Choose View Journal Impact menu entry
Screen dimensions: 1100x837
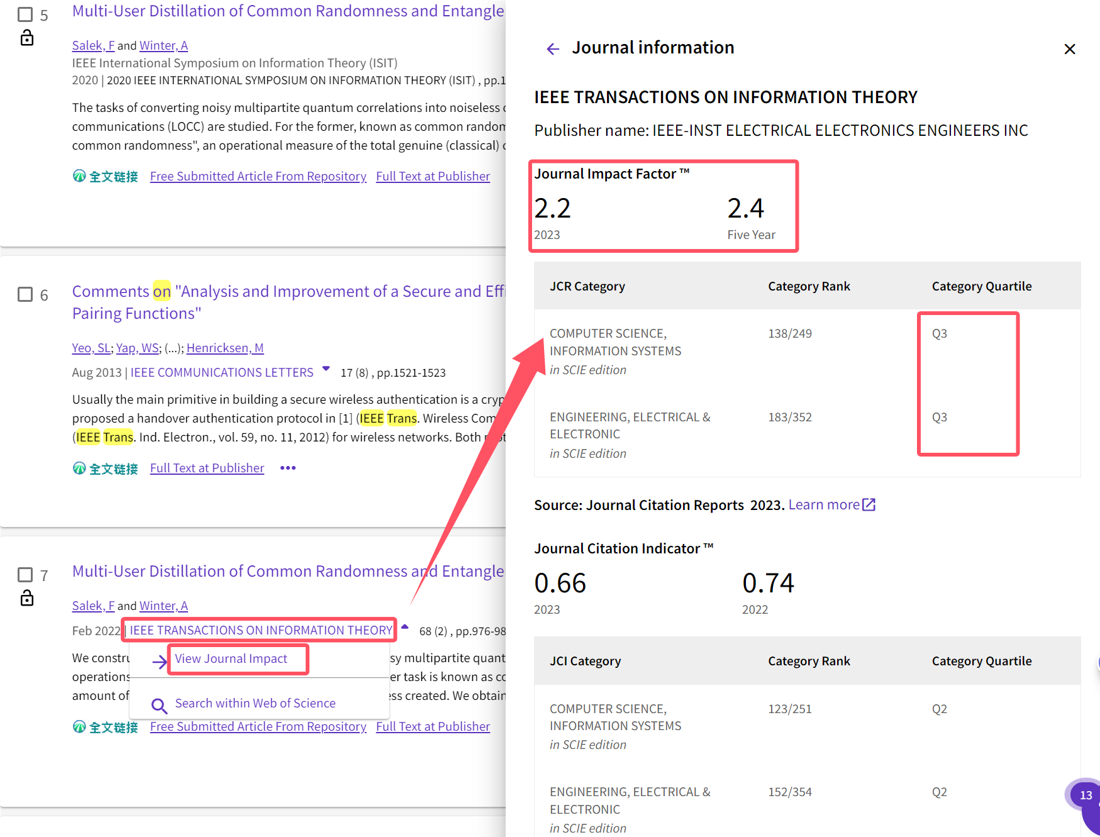(231, 658)
